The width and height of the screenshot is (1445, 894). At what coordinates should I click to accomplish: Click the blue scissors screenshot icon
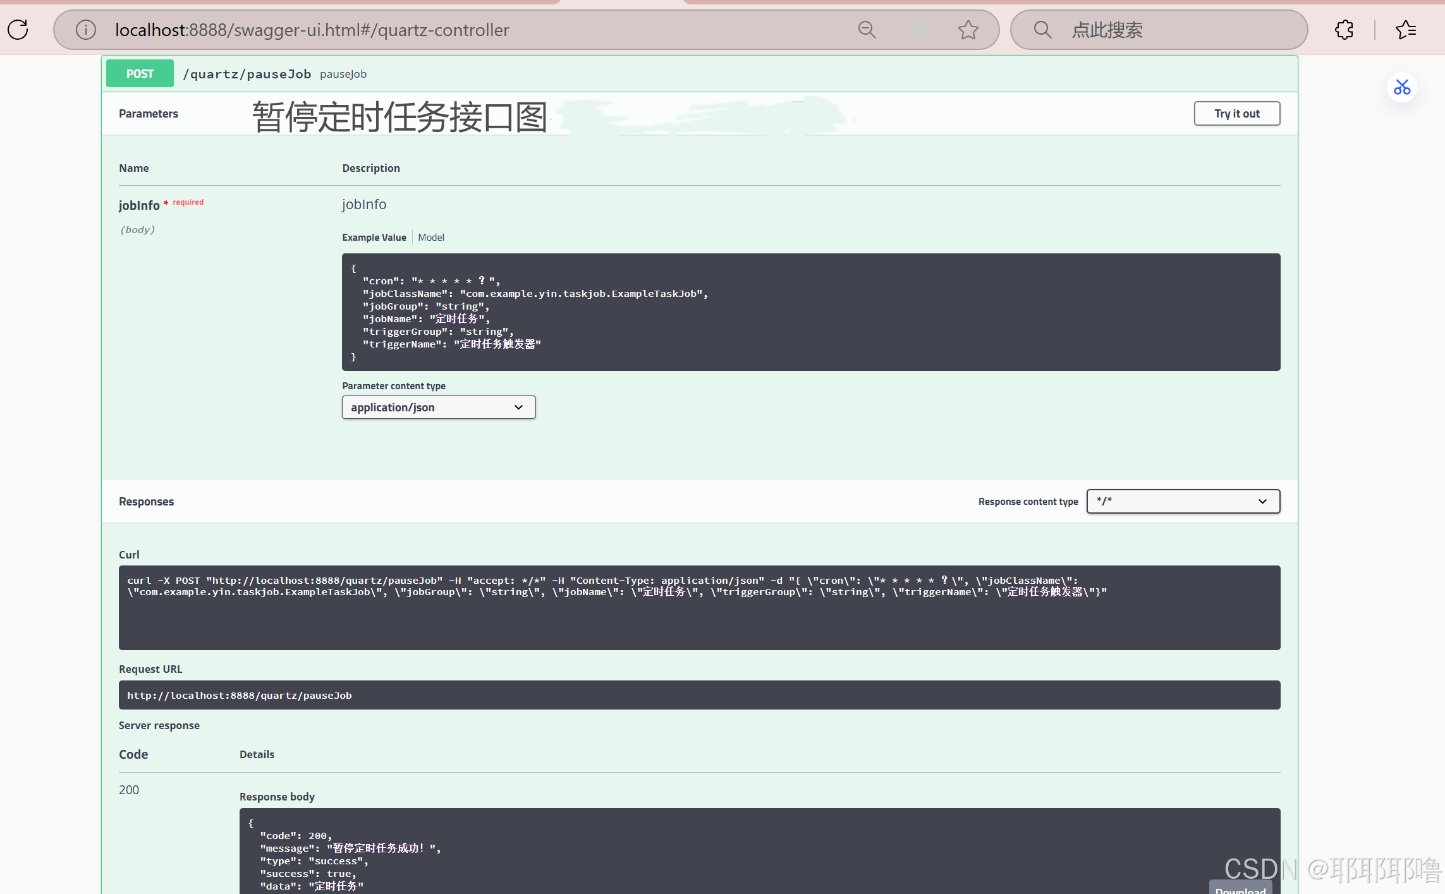[x=1401, y=87]
